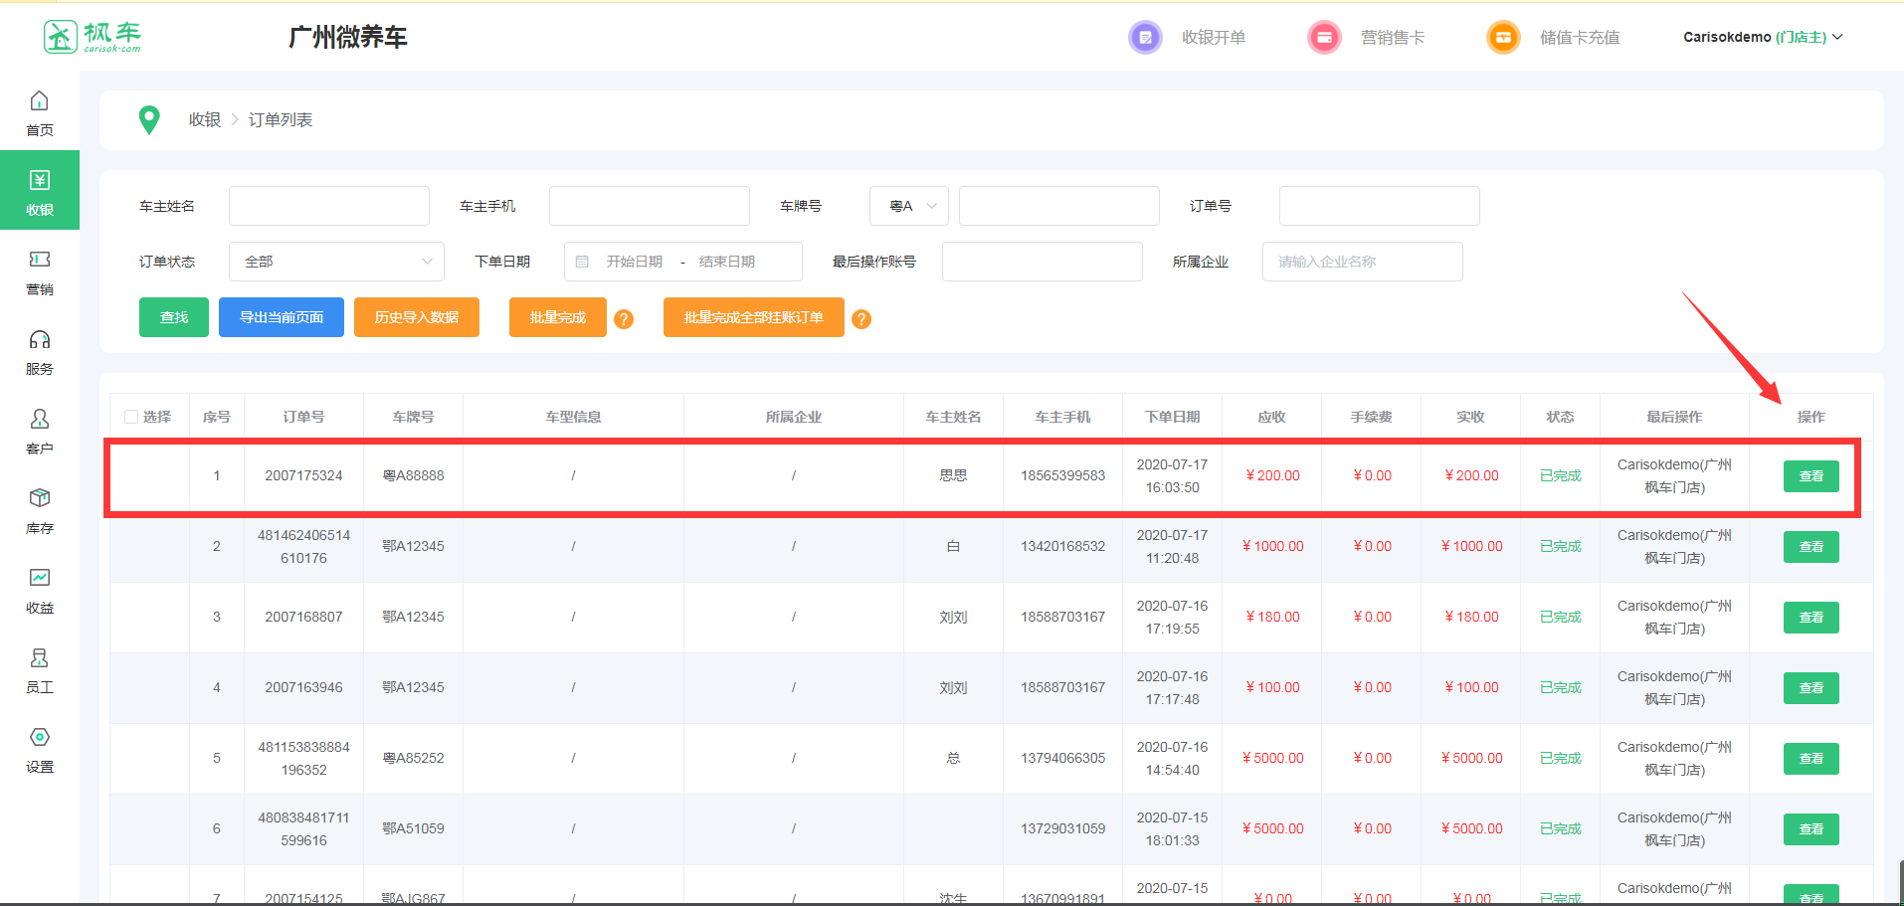The height and width of the screenshot is (906, 1904).
Task: Click the orange 批量完成 button
Action: pos(558,317)
